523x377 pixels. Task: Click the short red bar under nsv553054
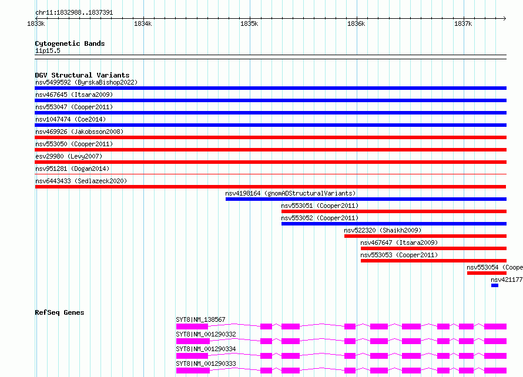coord(487,273)
